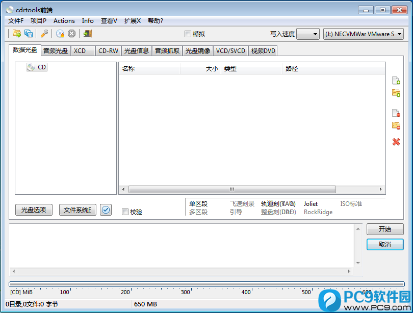Click the save project disk icon
Image resolution: width=413 pixels, height=313 pixels.
coord(29,34)
